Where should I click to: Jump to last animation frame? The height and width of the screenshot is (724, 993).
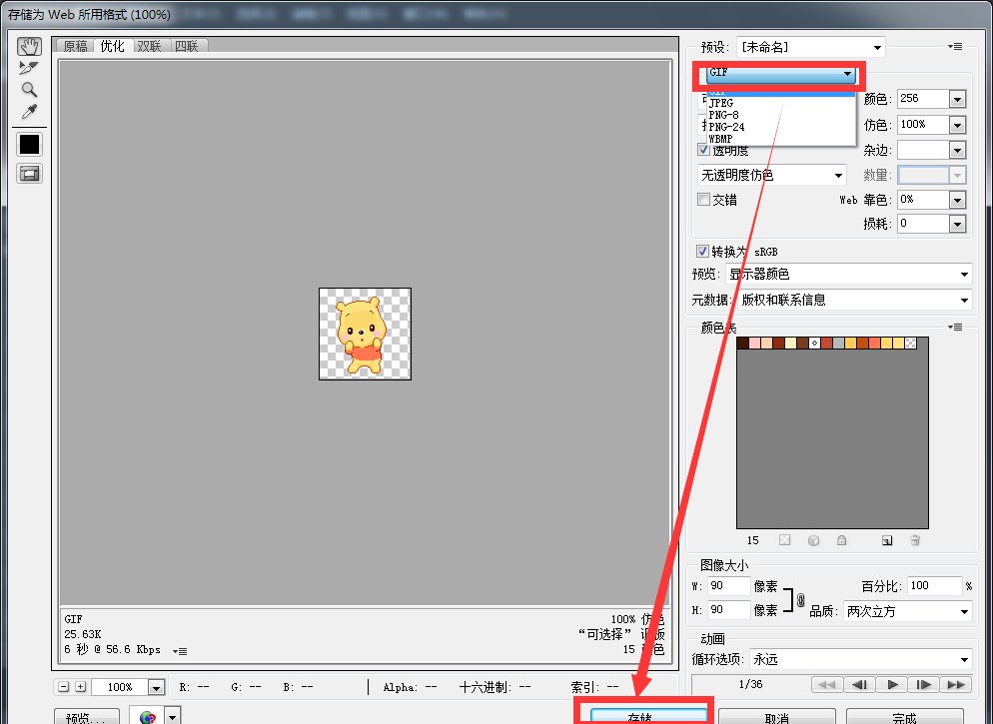click(956, 684)
